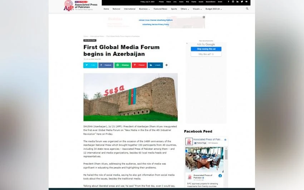The image size is (304, 190).
Task: Click the plus icon for more share options
Action: pyautogui.click(x=167, y=65)
